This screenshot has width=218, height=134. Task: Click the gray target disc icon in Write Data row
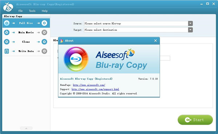tap(44, 51)
